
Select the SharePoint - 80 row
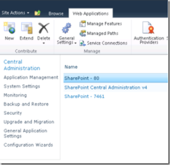[x=116, y=78]
